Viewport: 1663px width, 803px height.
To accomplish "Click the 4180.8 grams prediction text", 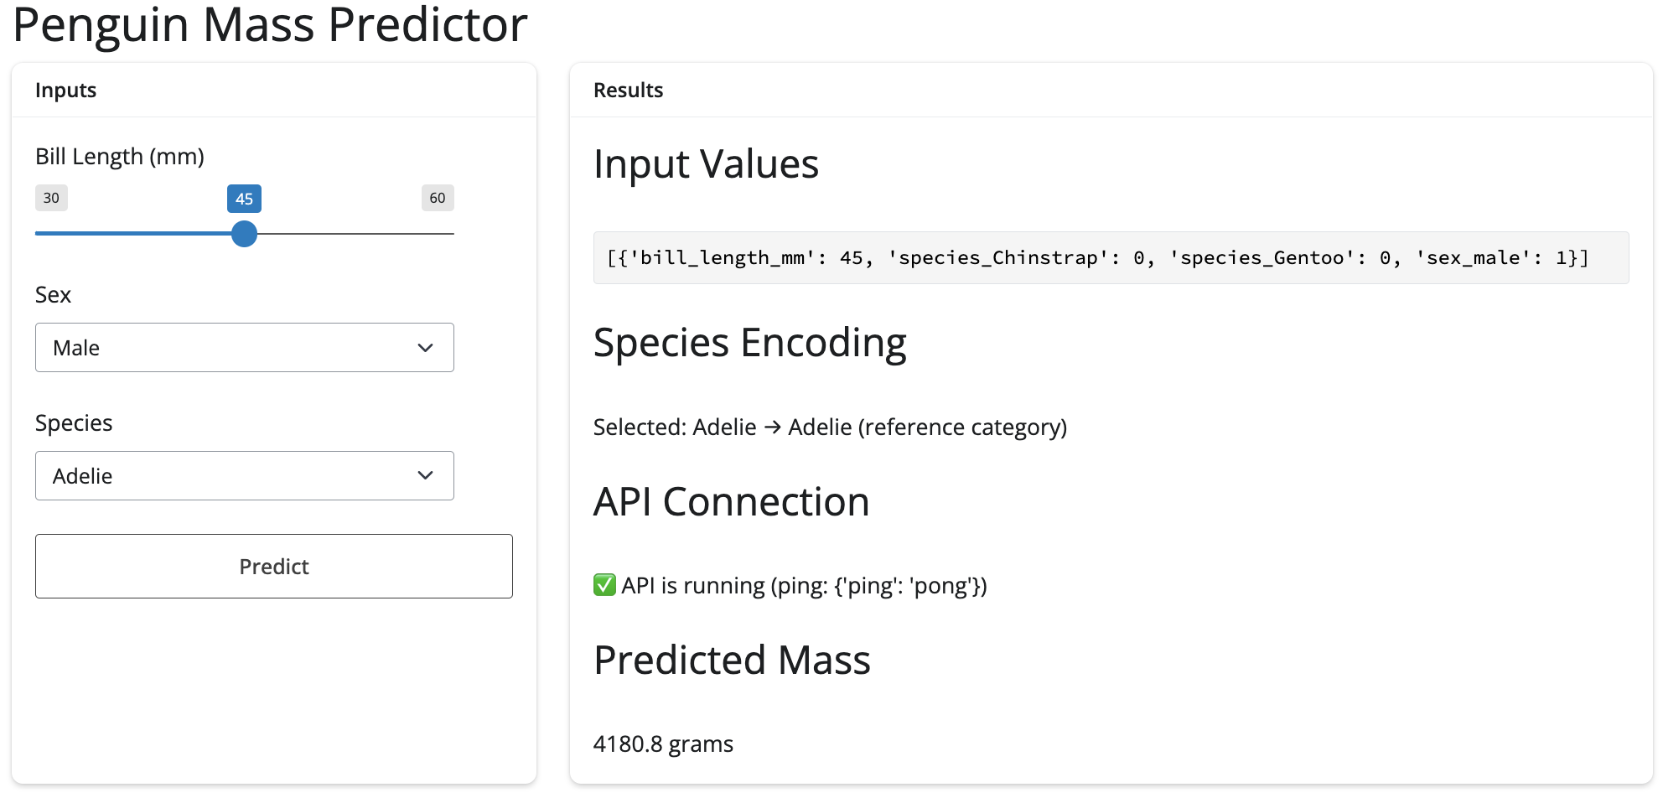I will pyautogui.click(x=663, y=744).
